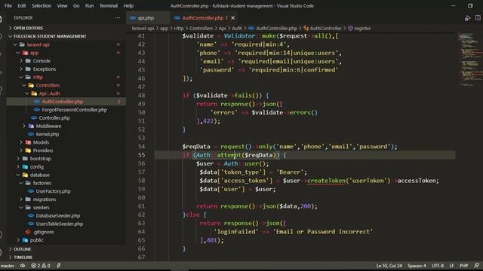Collapse the Fullstack-Student Management section

[50, 36]
